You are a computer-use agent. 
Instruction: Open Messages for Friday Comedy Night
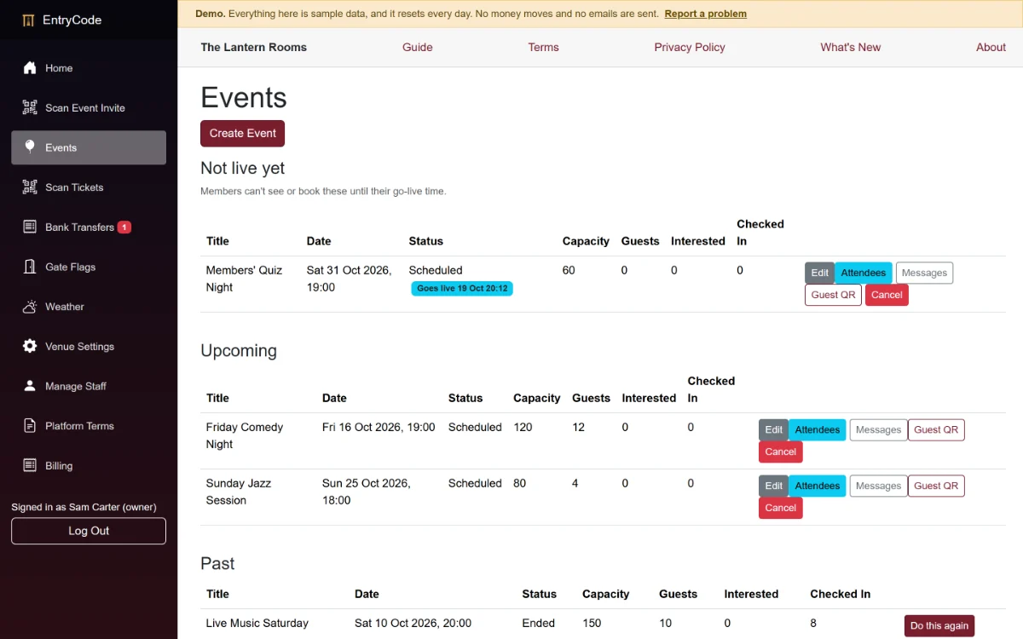tap(878, 429)
